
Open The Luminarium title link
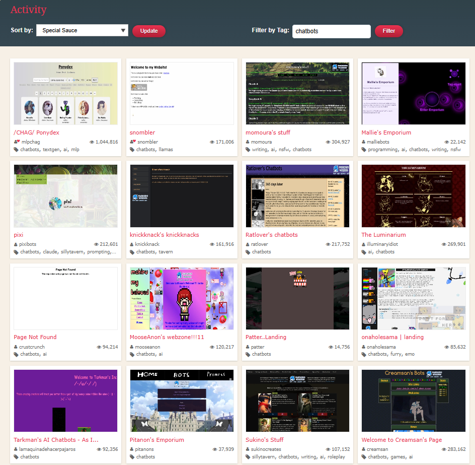point(383,235)
